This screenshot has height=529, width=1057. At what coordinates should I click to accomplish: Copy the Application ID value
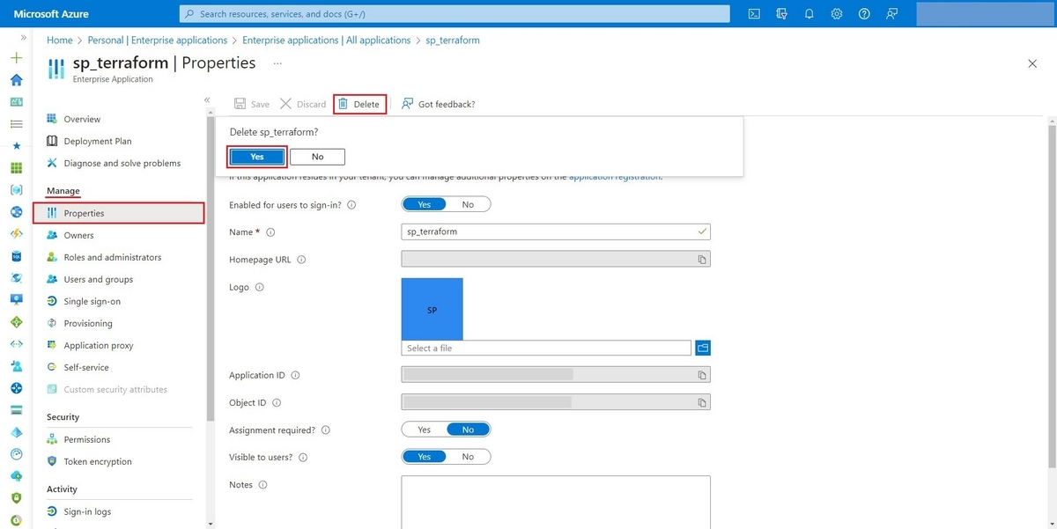[x=702, y=375]
